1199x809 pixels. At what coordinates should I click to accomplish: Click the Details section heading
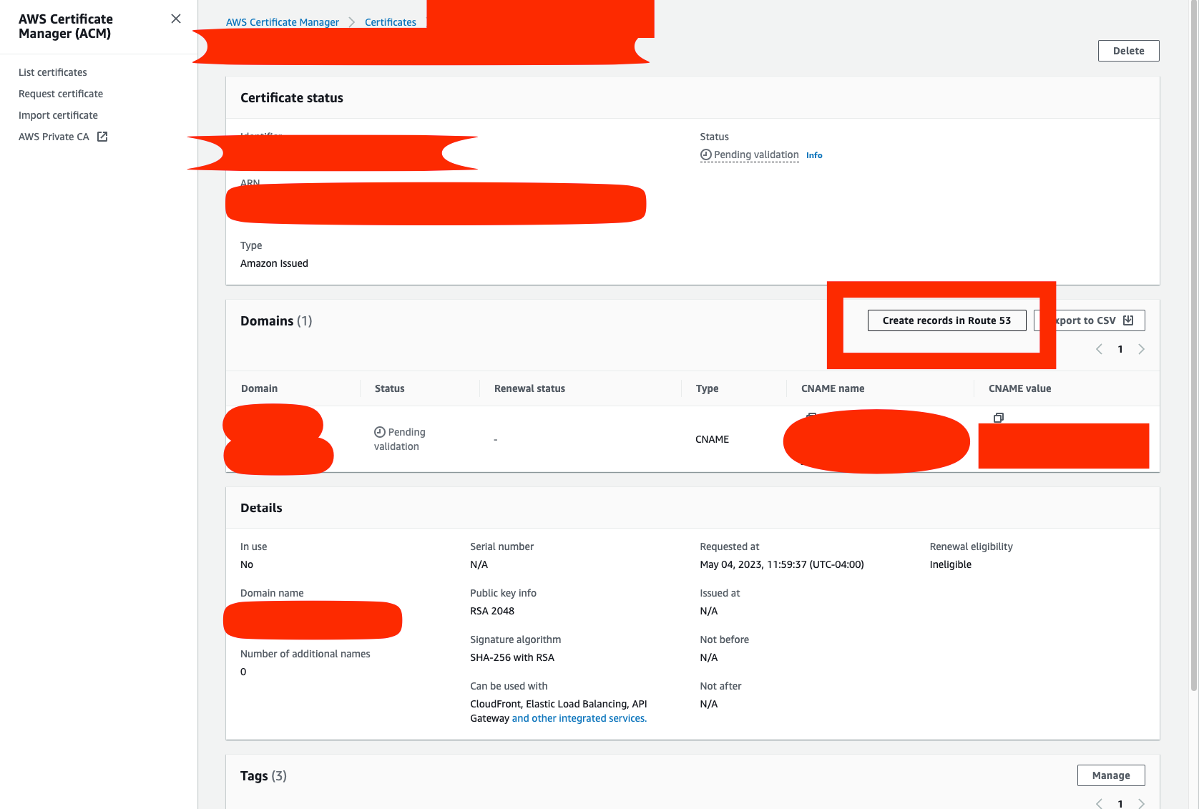[x=261, y=508]
